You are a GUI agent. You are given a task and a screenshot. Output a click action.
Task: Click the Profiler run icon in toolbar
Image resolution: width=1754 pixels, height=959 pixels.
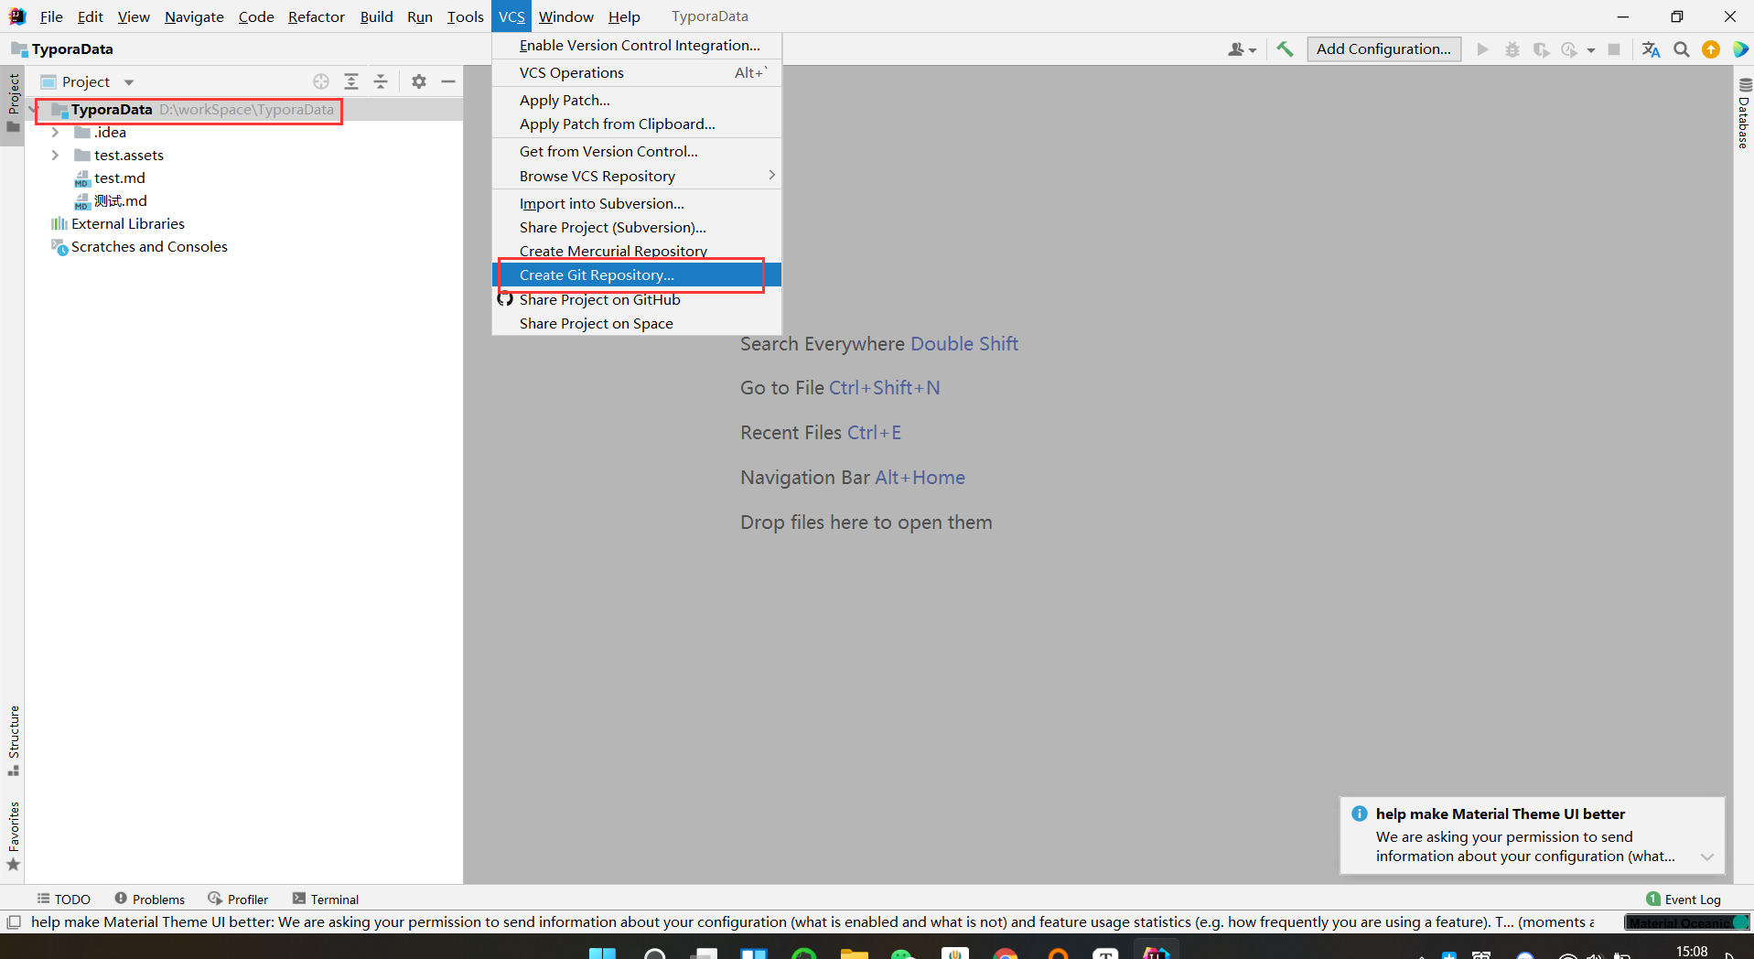tap(1569, 49)
